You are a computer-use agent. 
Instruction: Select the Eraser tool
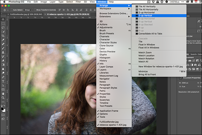pos(3,61)
